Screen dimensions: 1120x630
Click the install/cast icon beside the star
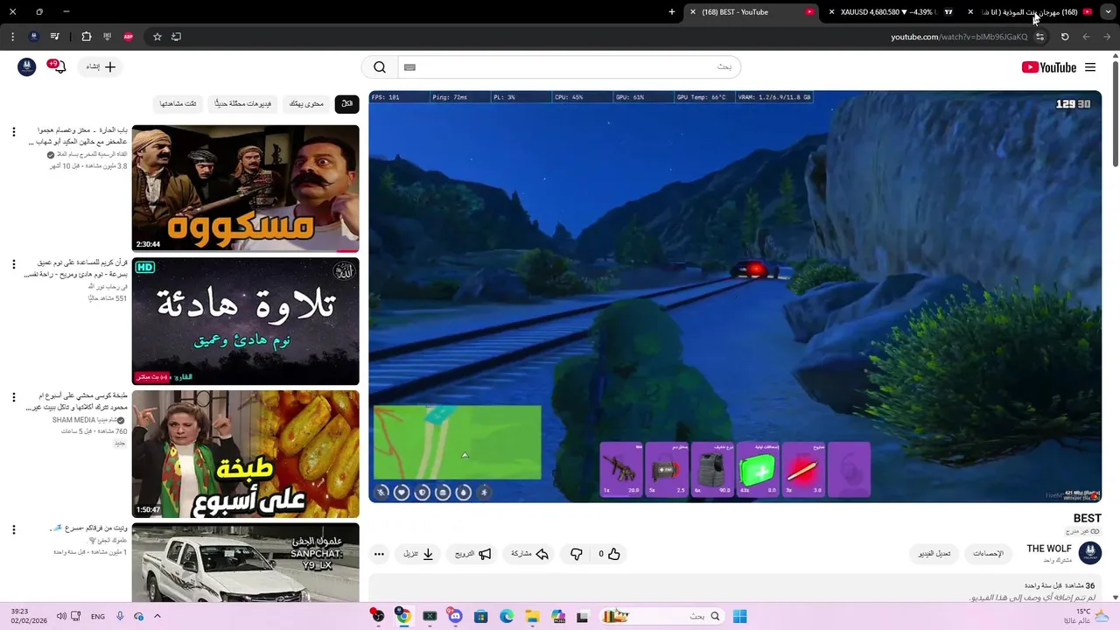(176, 37)
